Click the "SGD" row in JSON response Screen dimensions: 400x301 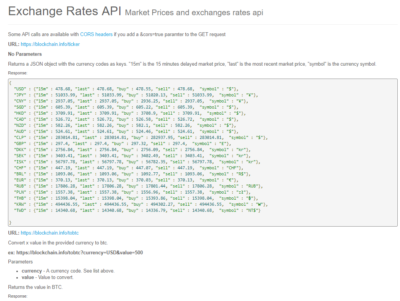tap(126, 107)
